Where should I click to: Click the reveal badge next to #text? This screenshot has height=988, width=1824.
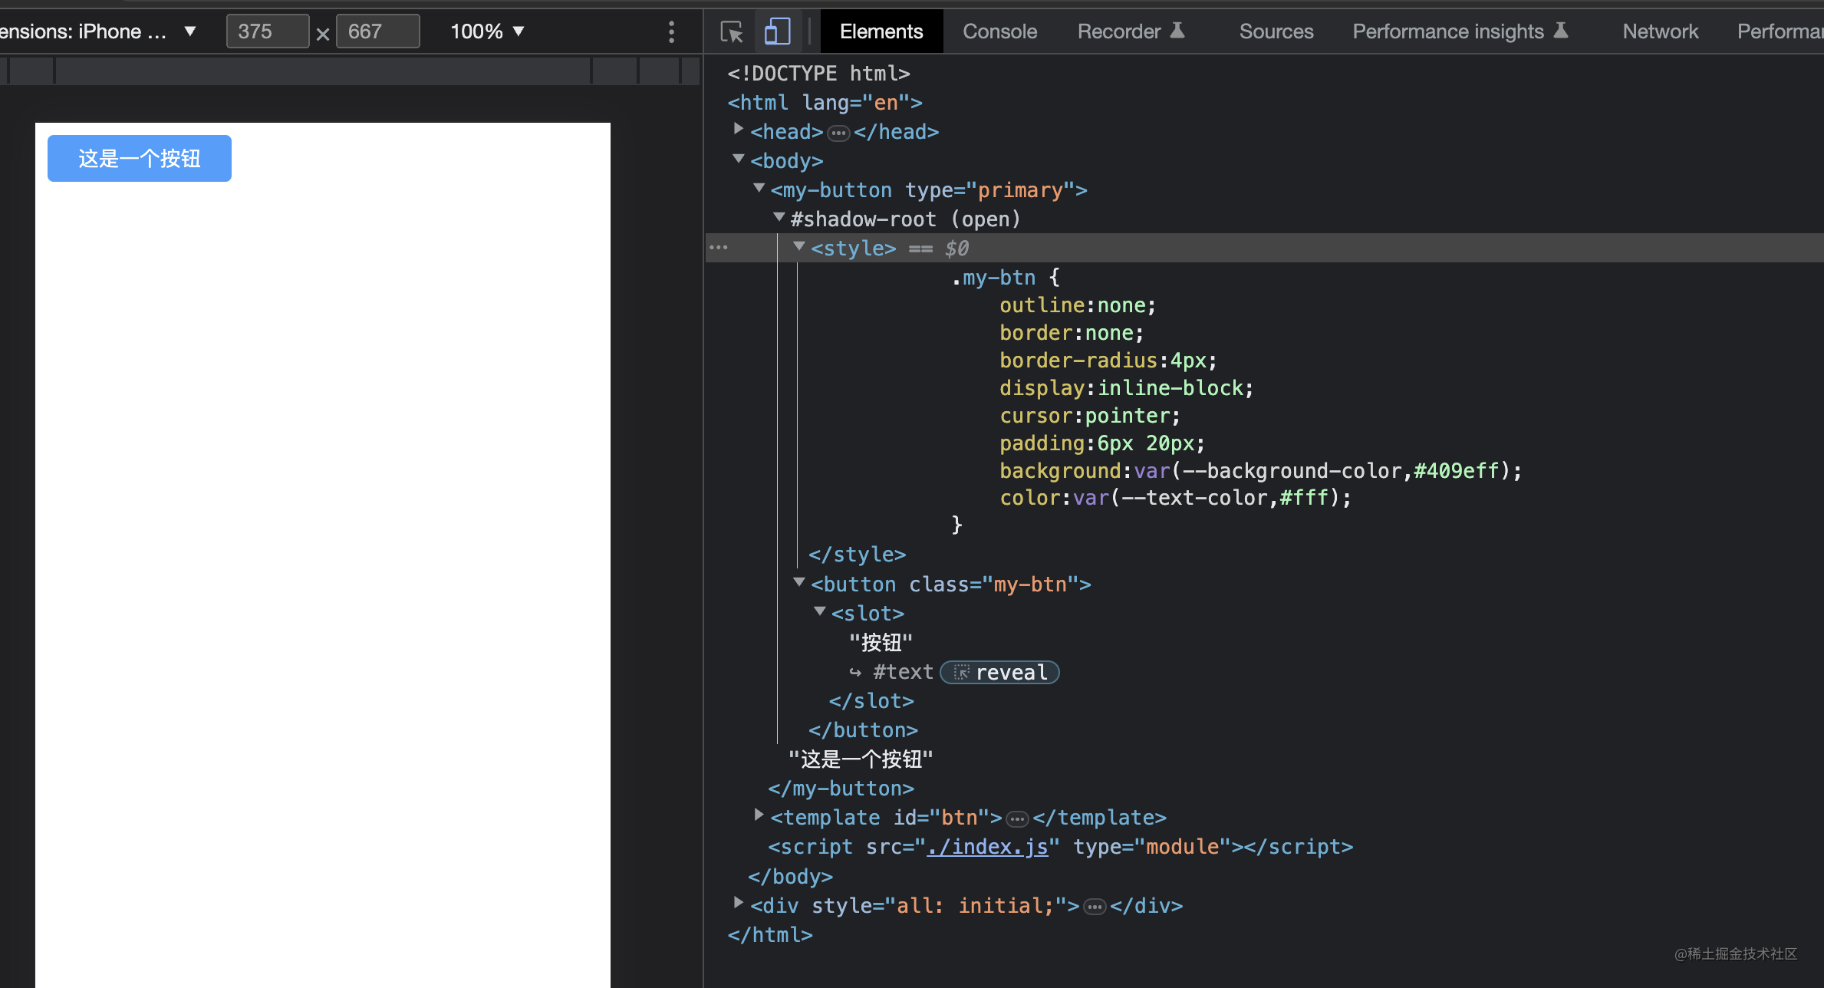pyautogui.click(x=999, y=673)
